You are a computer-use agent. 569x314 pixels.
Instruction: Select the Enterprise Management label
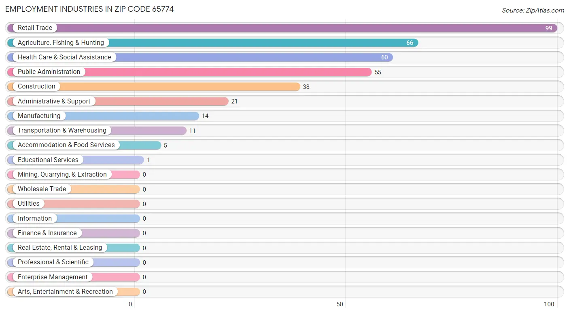point(53,277)
